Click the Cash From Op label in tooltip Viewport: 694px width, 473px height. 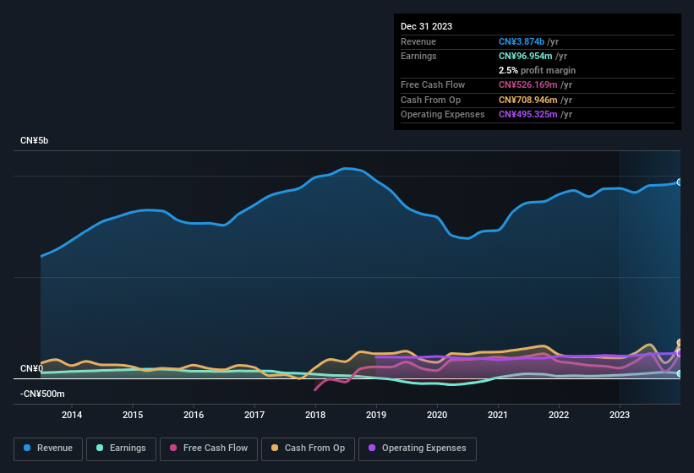(430, 100)
